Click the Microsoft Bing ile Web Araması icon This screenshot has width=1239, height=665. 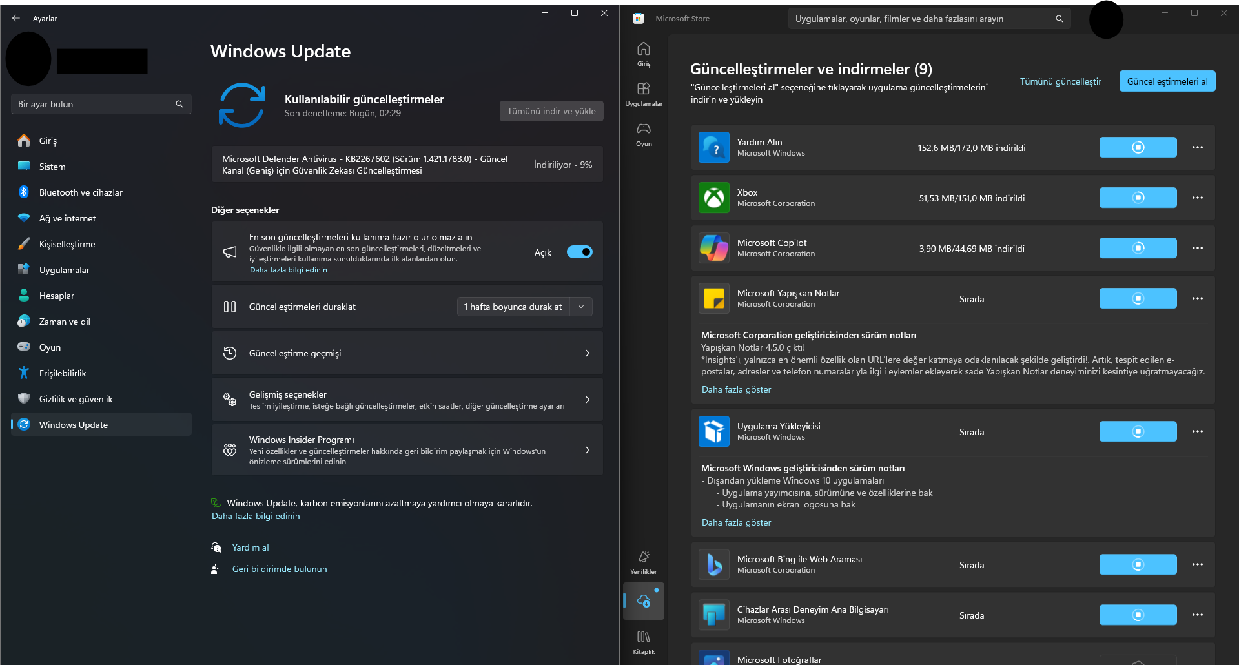click(714, 564)
